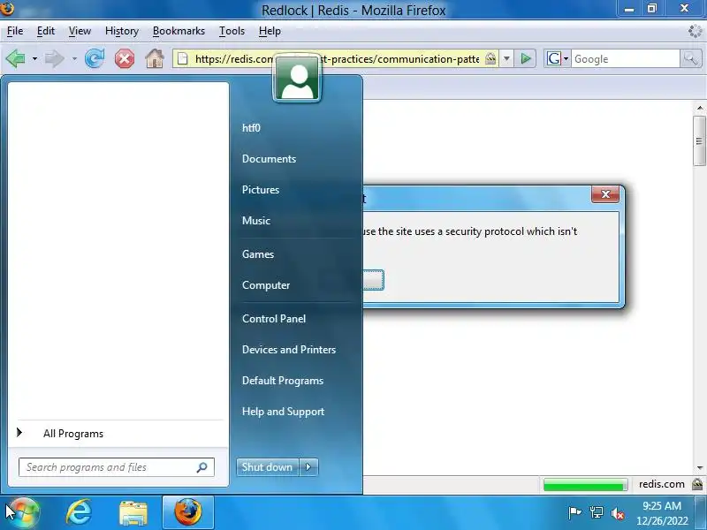This screenshot has height=530, width=707.
Task: Click the status bar padlock icon
Action: tap(697, 484)
